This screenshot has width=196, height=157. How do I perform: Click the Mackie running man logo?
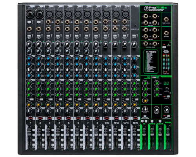pyautogui.click(x=146, y=9)
